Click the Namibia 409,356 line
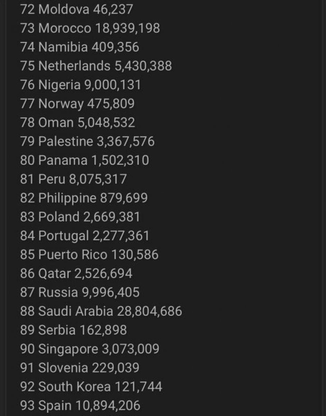This screenshot has width=326, height=416. (x=80, y=47)
